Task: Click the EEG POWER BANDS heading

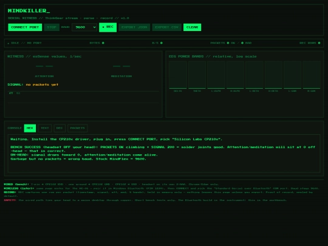Action: 213,56
